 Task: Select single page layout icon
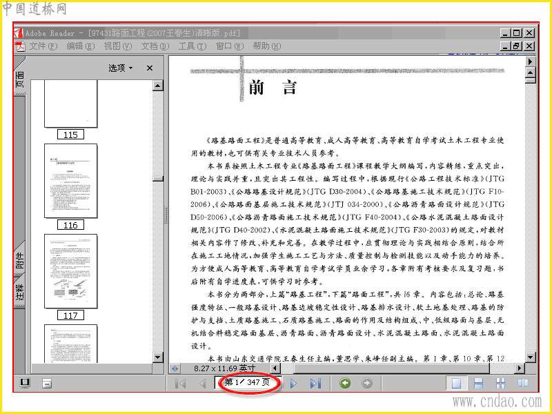(456, 383)
